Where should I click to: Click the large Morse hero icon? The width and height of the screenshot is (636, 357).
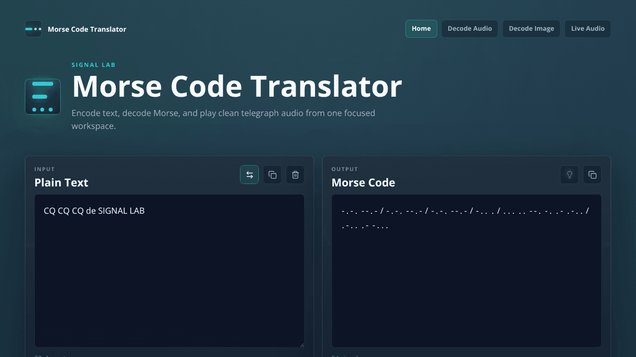point(43,97)
